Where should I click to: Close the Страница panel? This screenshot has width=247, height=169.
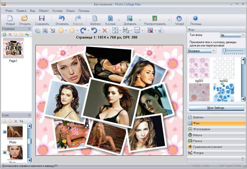tap(29, 29)
